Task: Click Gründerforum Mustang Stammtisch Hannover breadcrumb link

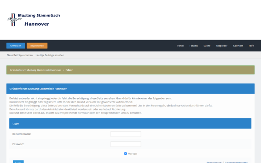Action: 36,70
